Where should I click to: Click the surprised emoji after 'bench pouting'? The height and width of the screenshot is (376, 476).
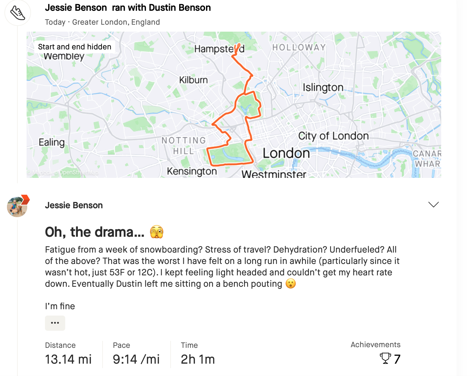click(x=291, y=284)
